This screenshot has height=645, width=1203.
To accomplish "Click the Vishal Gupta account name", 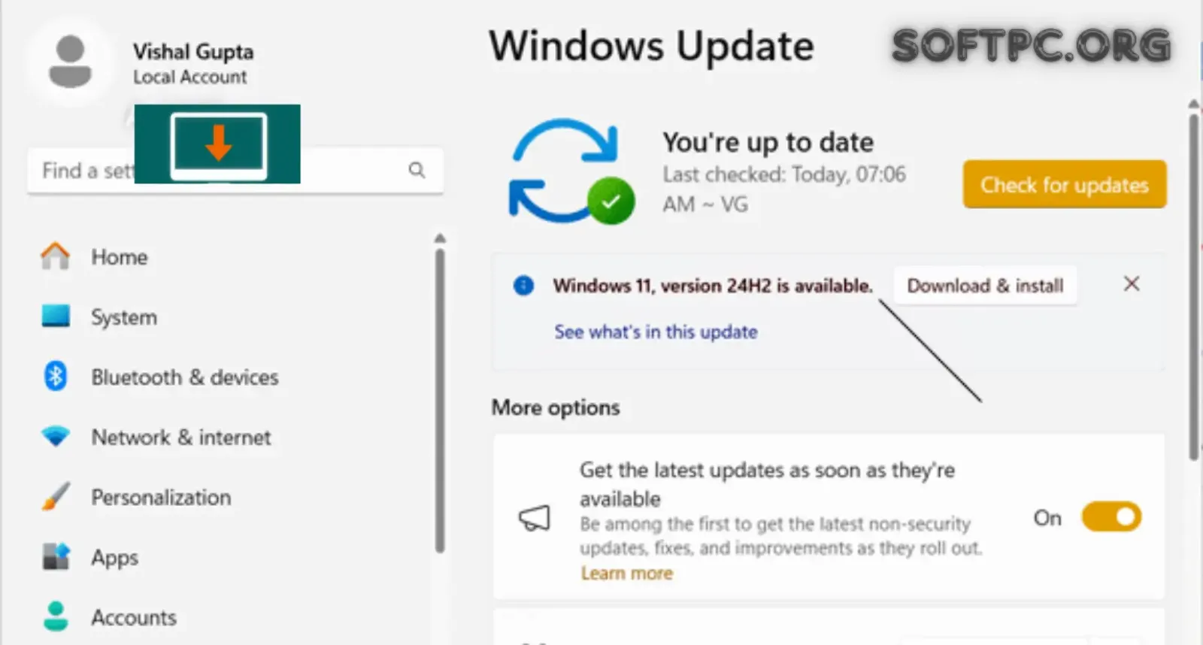I will point(193,51).
